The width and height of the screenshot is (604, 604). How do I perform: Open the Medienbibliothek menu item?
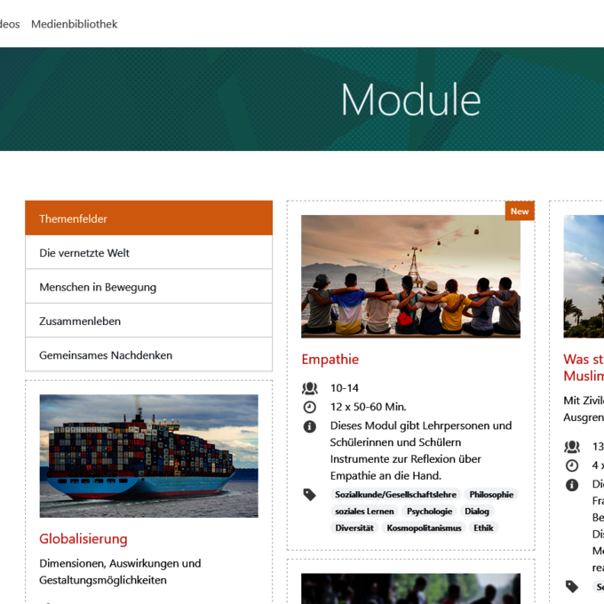coord(74,24)
